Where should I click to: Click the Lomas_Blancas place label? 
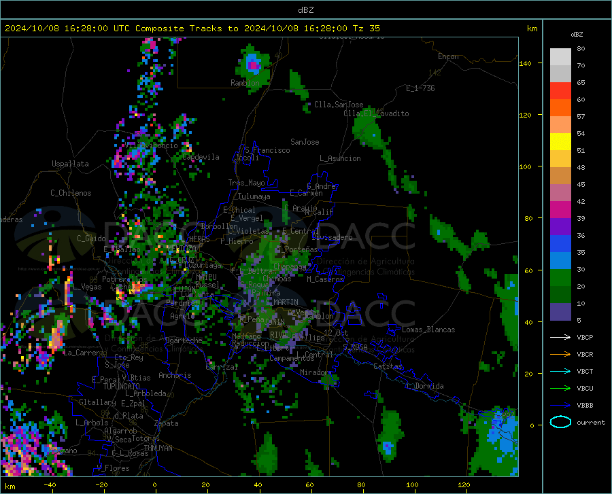pos(428,330)
